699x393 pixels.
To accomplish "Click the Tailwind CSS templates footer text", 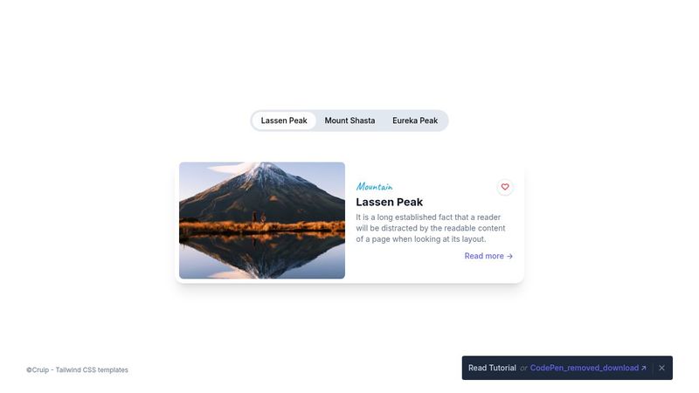I will tap(92, 369).
